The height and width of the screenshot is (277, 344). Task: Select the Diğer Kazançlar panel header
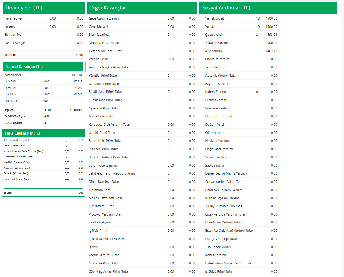(108, 8)
